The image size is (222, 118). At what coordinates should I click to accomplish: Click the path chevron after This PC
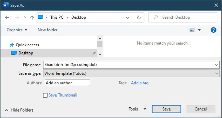(x=68, y=17)
